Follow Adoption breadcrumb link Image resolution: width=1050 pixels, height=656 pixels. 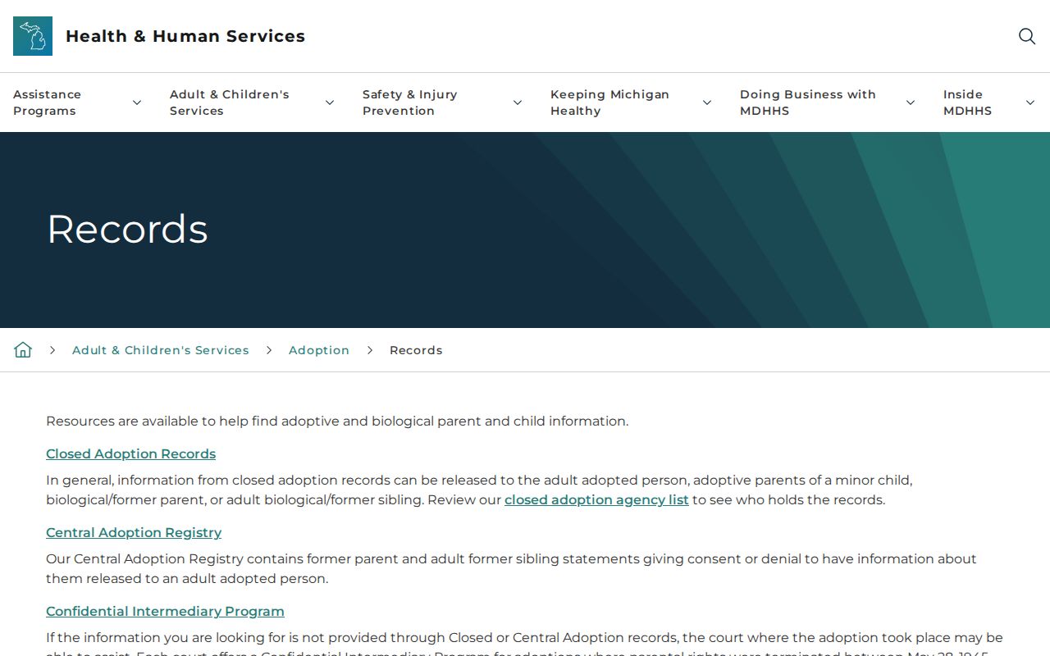319,350
